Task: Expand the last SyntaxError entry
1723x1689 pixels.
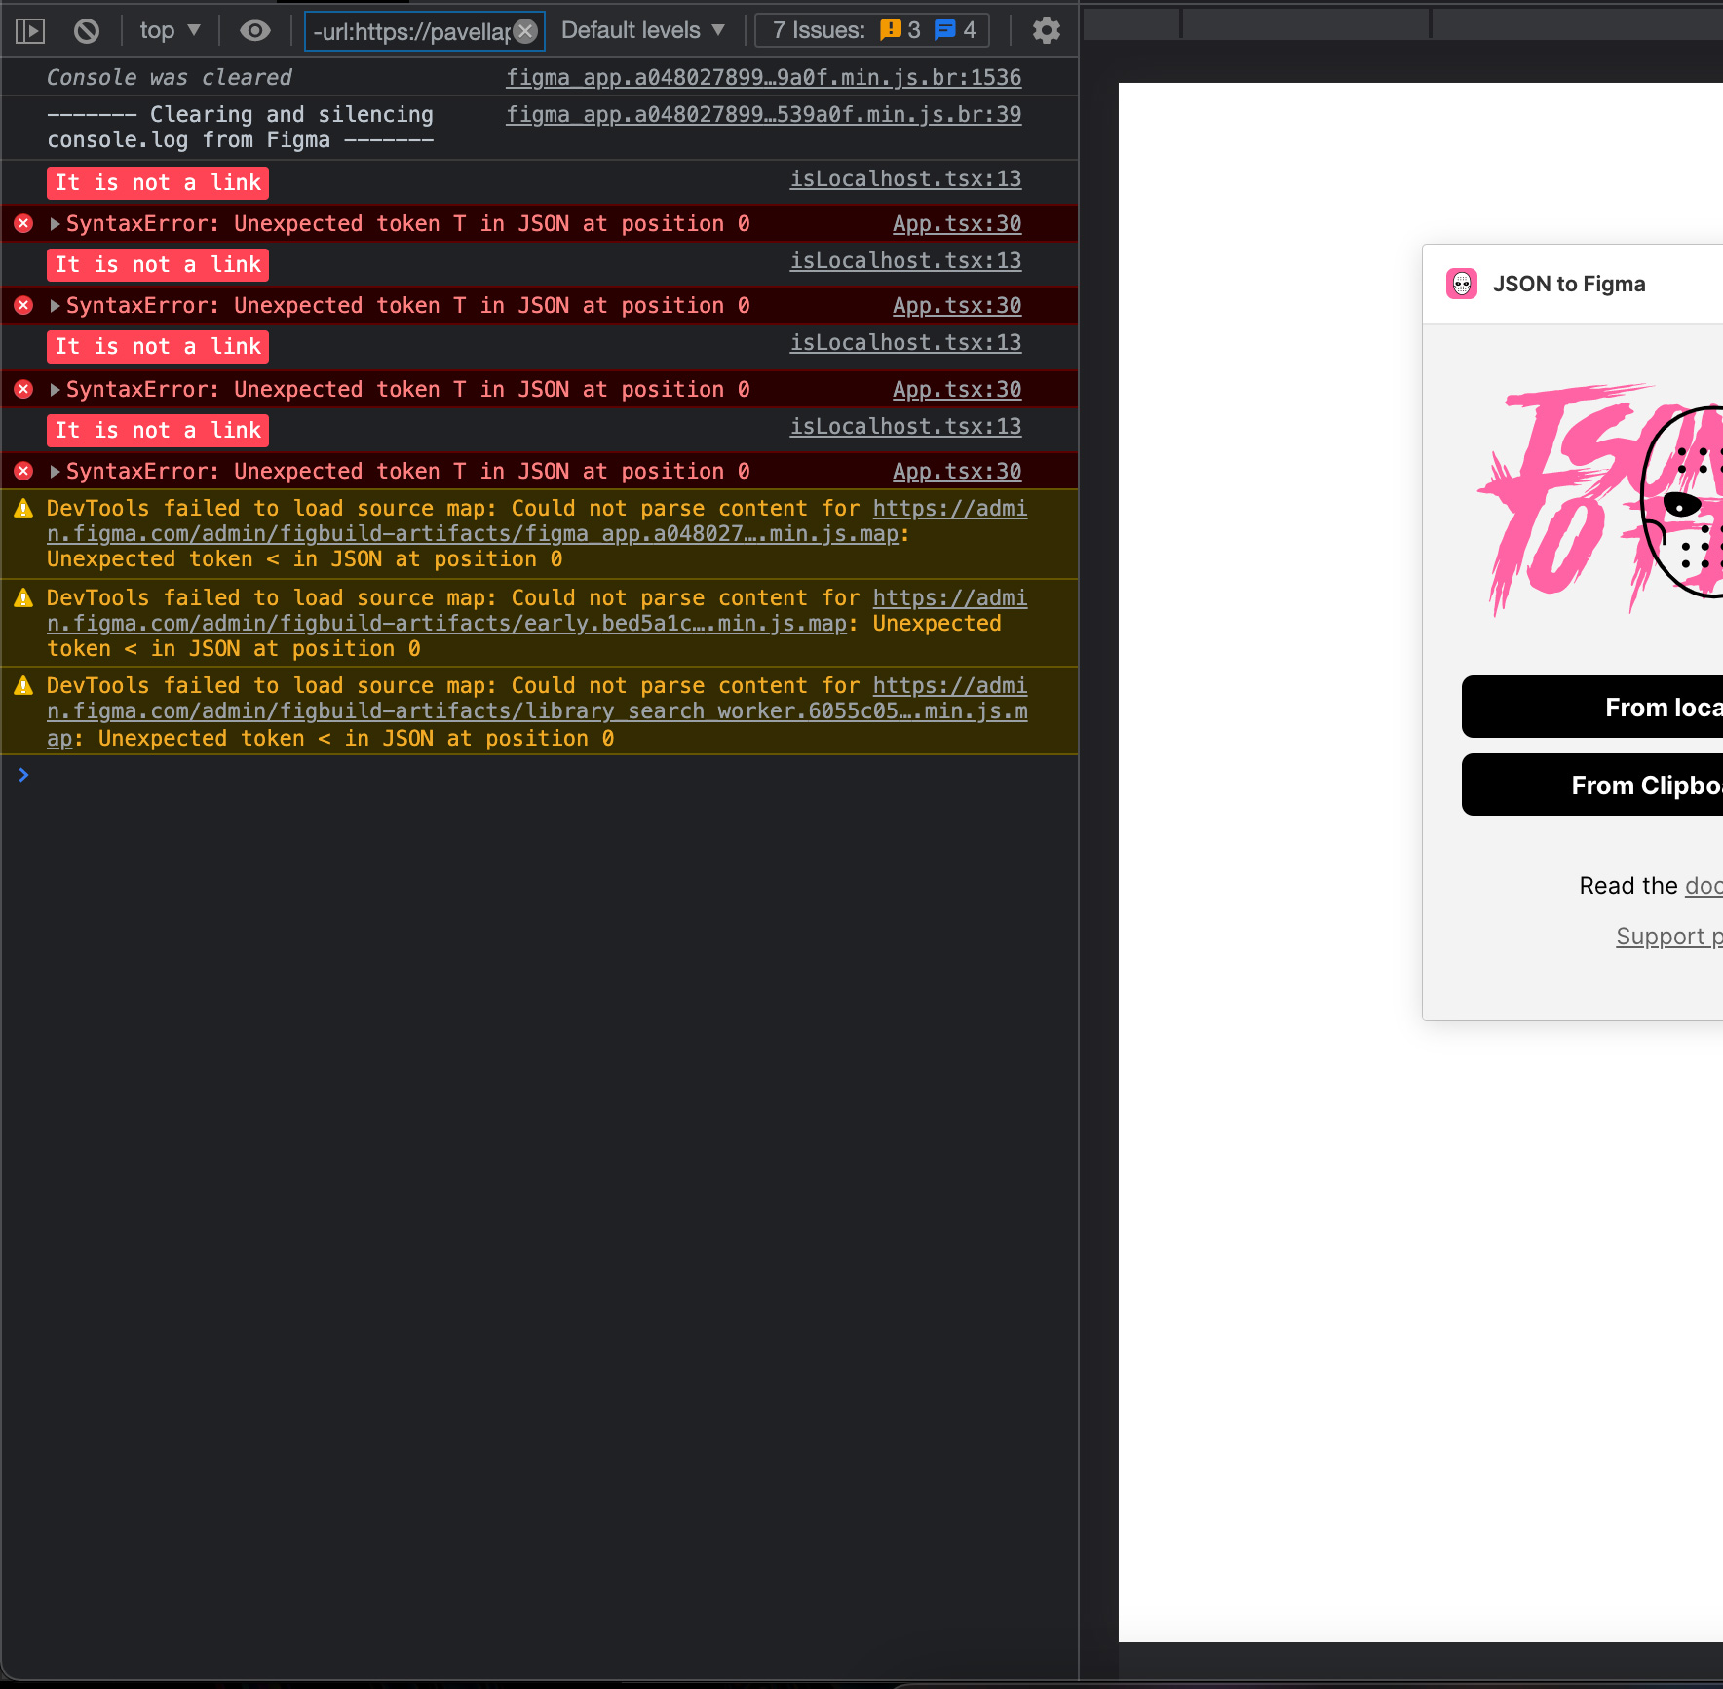Action: coord(55,471)
